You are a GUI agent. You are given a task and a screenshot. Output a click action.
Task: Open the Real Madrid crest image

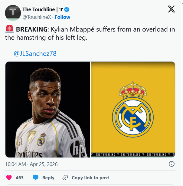133,110
